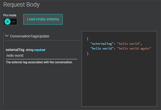
Task: Click the italic required marker
Action: pos(39,50)
